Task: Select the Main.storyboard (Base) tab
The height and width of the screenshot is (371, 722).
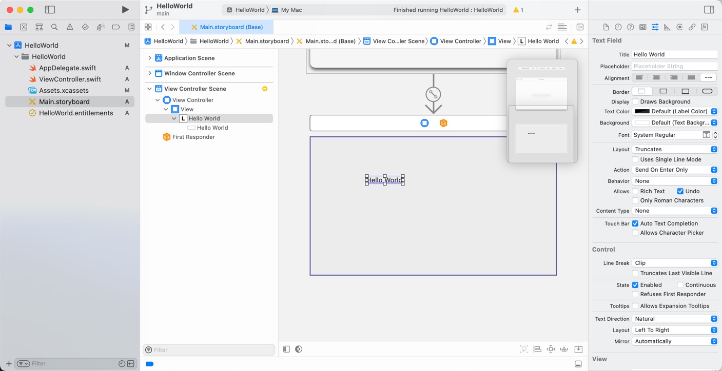Action: pos(226,27)
